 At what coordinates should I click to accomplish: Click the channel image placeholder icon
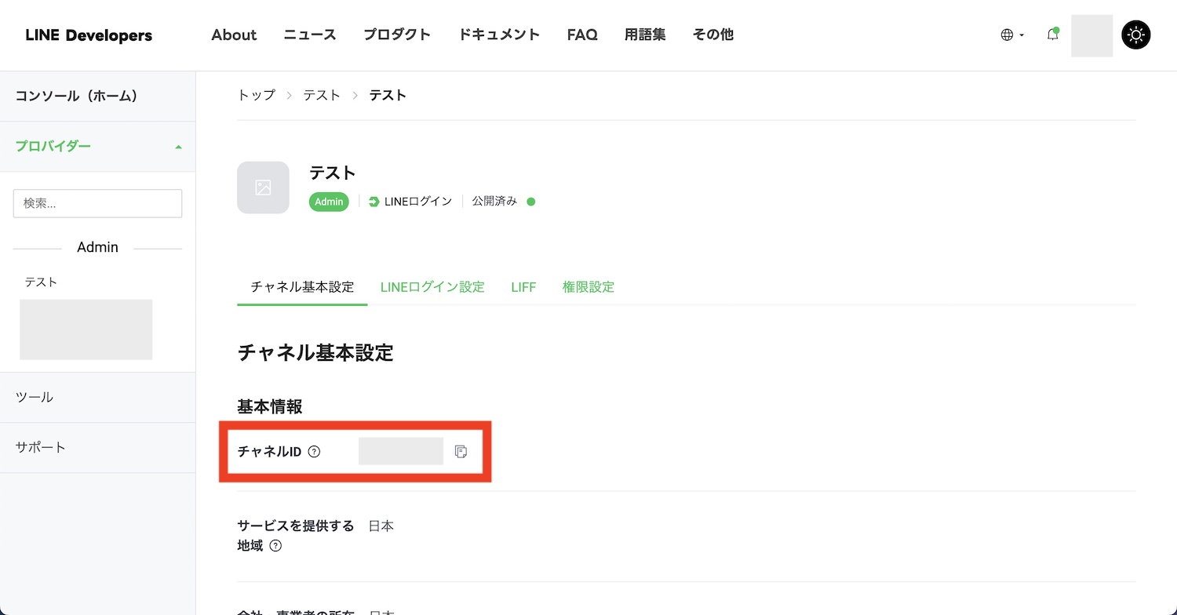coord(263,187)
